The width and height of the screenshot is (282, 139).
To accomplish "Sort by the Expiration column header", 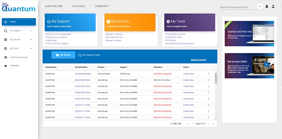I will click(x=158, y=67).
